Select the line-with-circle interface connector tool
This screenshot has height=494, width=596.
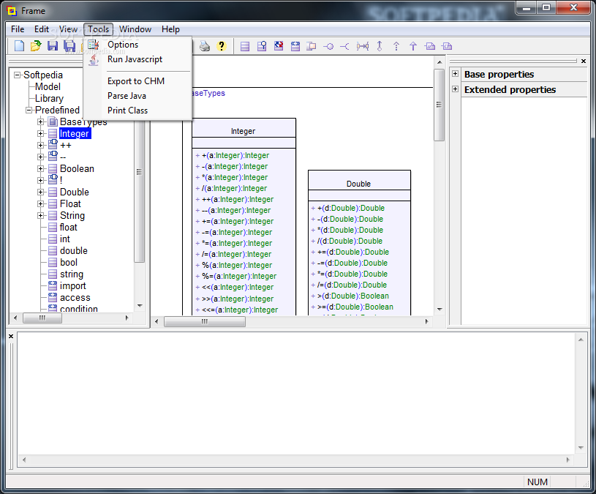coord(328,47)
